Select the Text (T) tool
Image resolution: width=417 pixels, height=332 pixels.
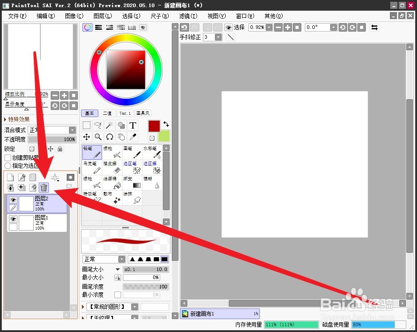click(x=133, y=126)
